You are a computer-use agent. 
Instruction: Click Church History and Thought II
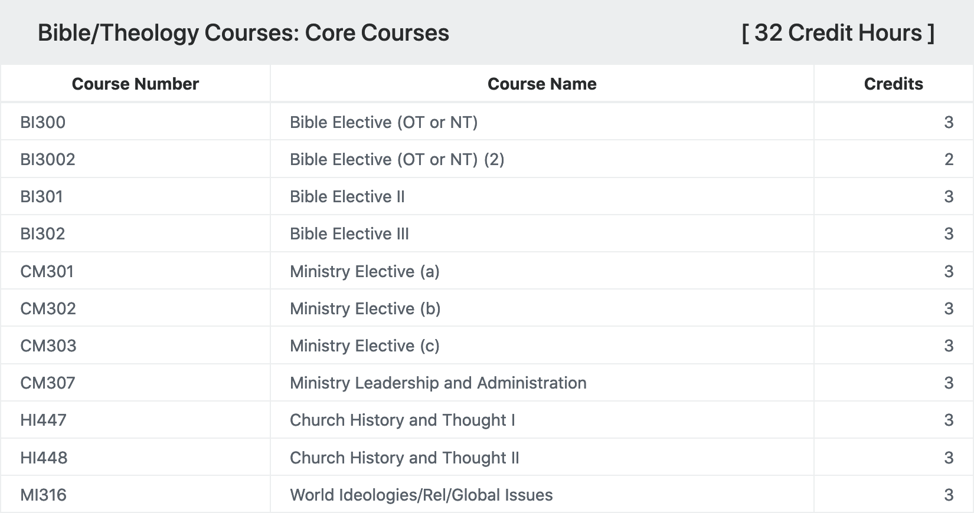tap(404, 458)
